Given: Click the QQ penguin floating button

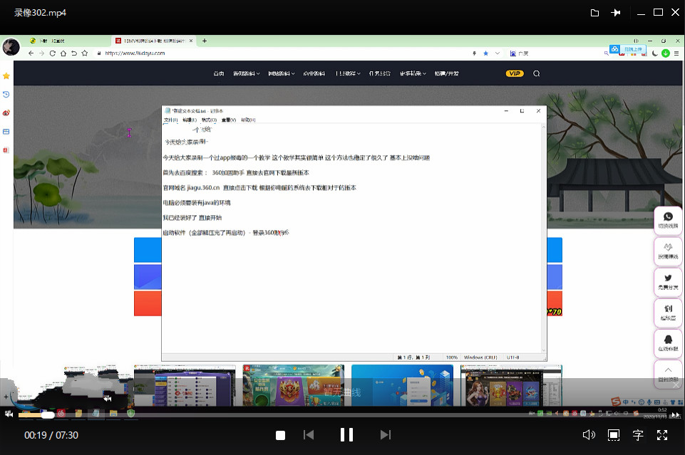Looking at the screenshot, I should coord(668,343).
